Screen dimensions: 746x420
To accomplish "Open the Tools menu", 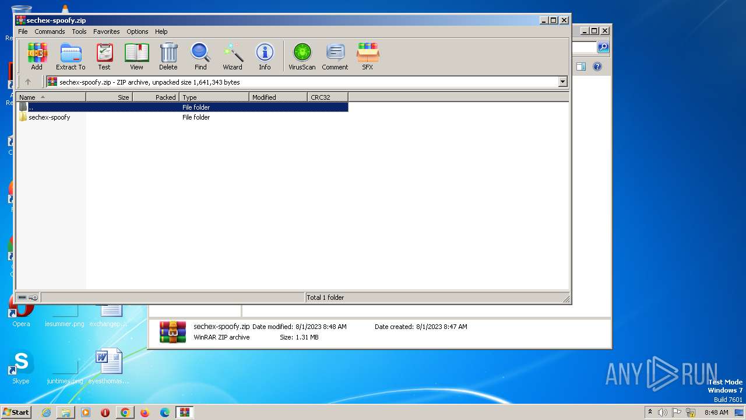I will (x=79, y=32).
